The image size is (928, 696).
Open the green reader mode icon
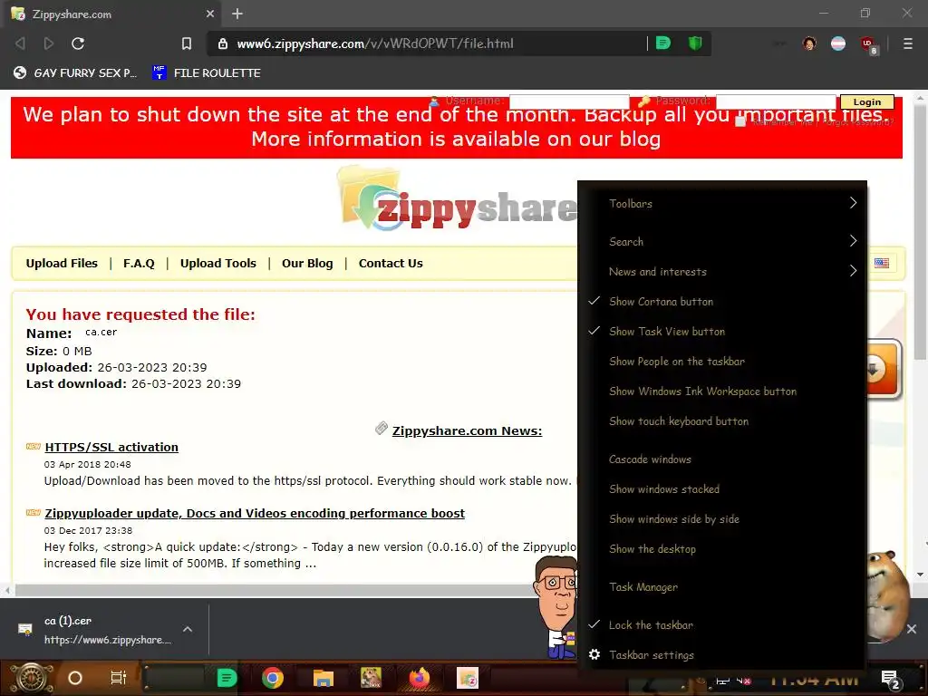[x=662, y=43]
